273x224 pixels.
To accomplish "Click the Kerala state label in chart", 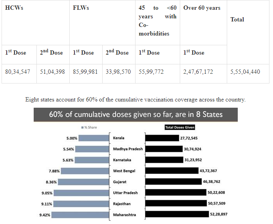I will 119,138.
